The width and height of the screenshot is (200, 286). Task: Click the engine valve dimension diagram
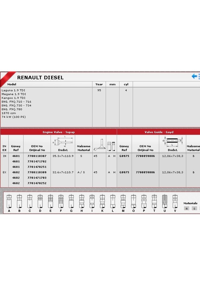63,141
